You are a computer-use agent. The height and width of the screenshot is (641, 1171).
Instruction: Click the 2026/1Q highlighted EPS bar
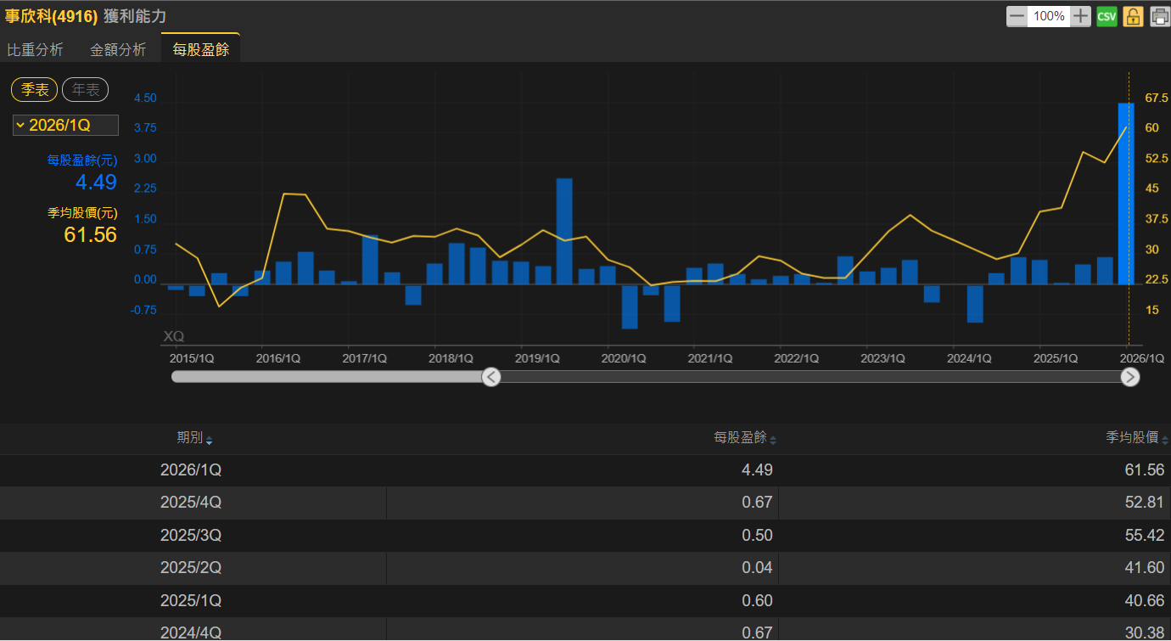1125,194
